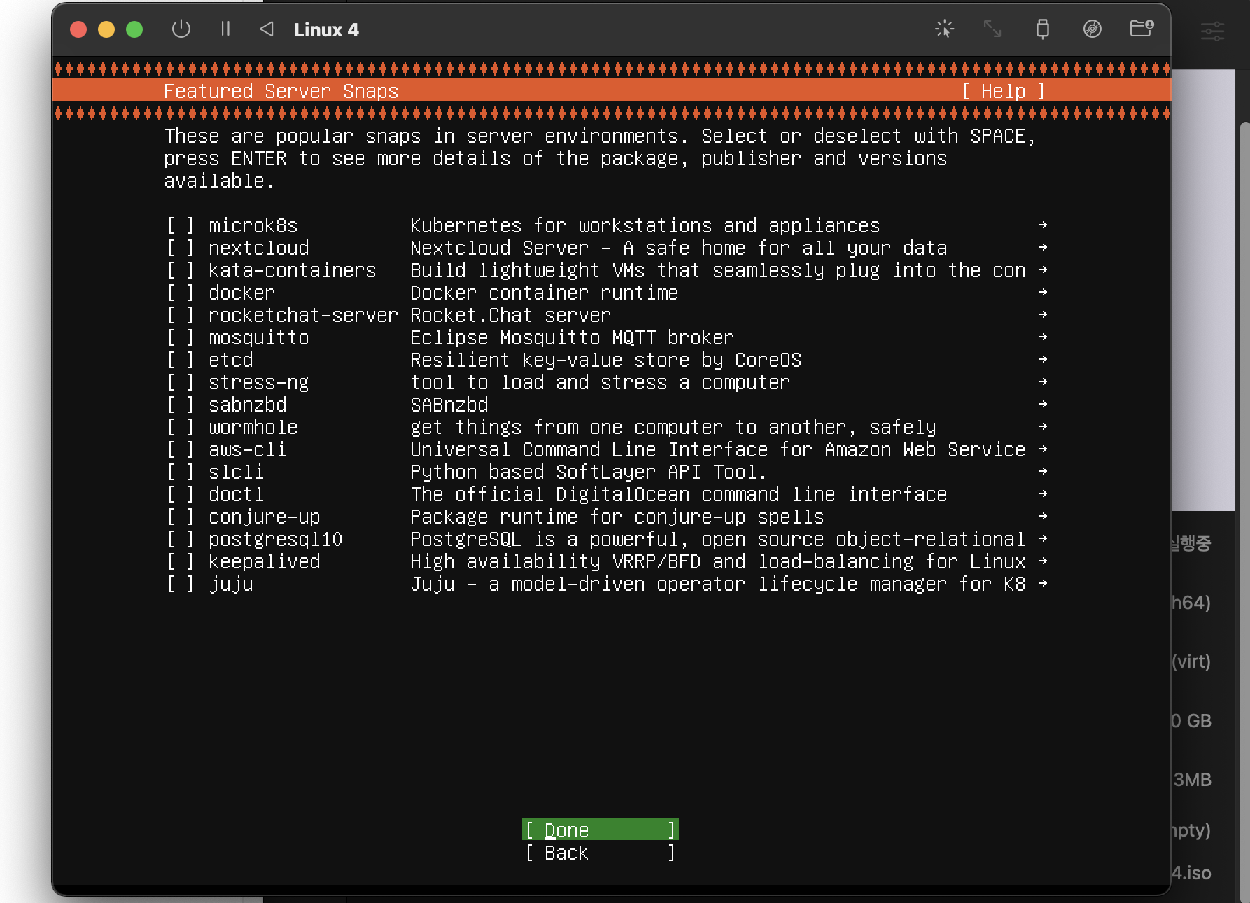Click "Eclipse Mosquitto MQTT broker" description
1250x903 pixels.
coord(572,337)
